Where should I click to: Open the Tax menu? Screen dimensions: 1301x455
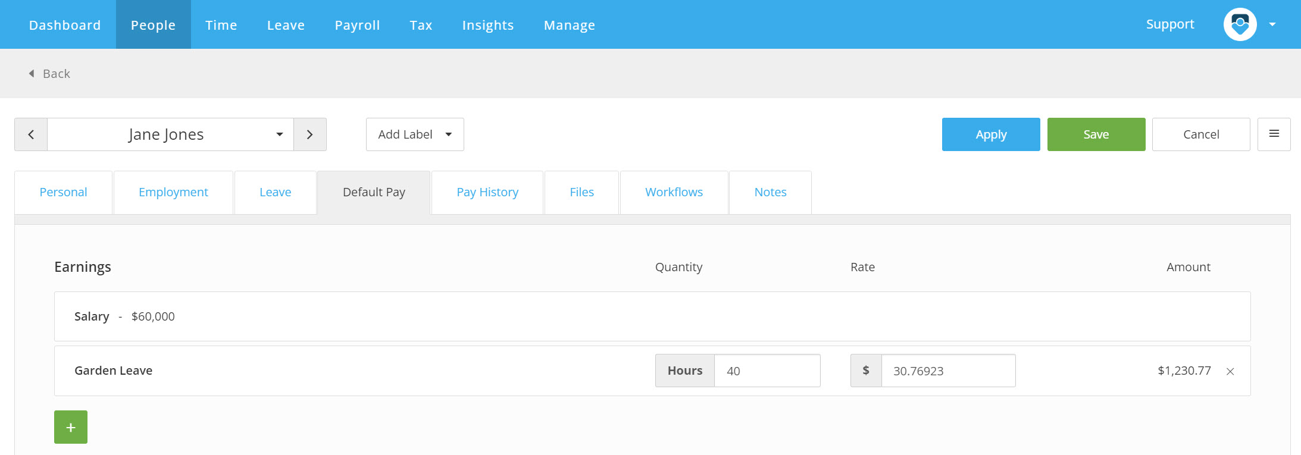pos(421,25)
